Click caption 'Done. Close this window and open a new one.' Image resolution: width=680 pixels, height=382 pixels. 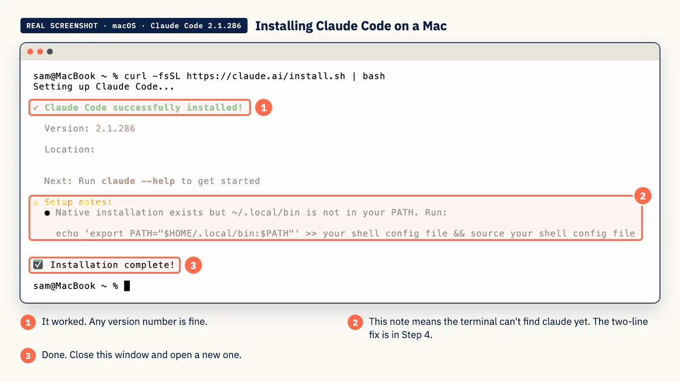click(141, 355)
